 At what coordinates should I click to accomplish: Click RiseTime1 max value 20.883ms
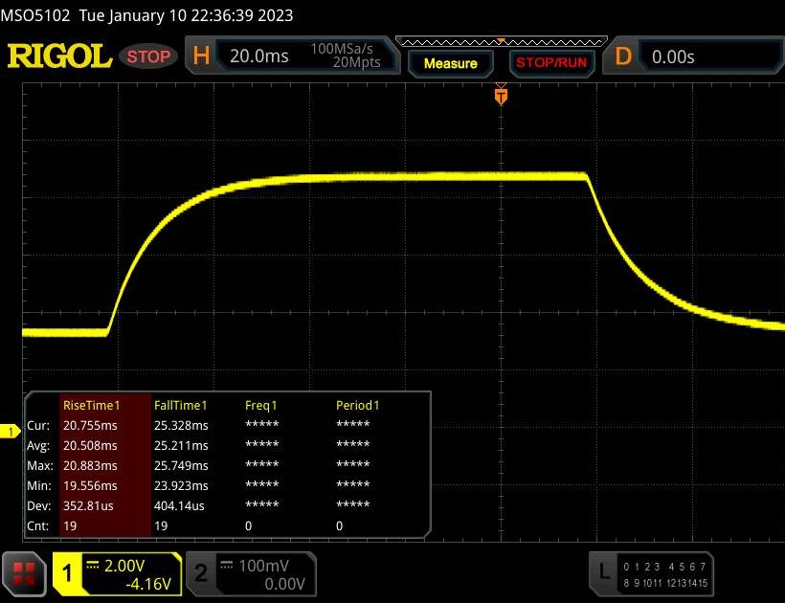pos(90,465)
